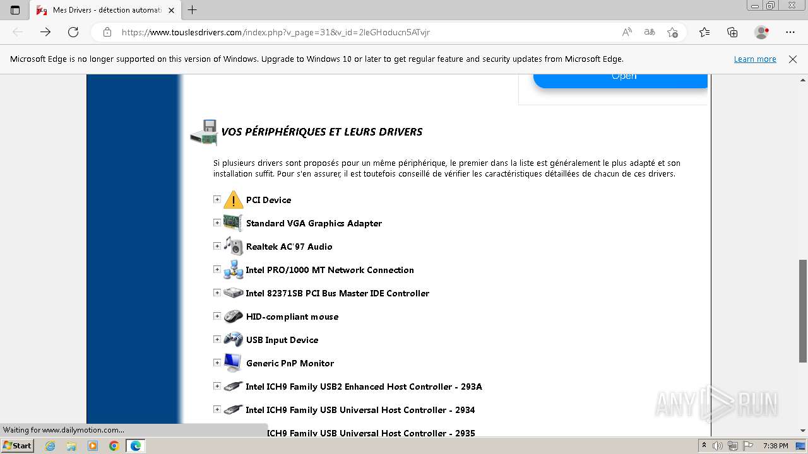Viewport: 808px width, 454px height.
Task: Click the gamepad icon for USB Input Device
Action: [234, 339]
